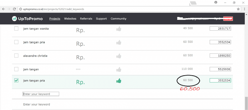Open the Support menu item
This screenshot has width=248, height=110.
[101, 19]
